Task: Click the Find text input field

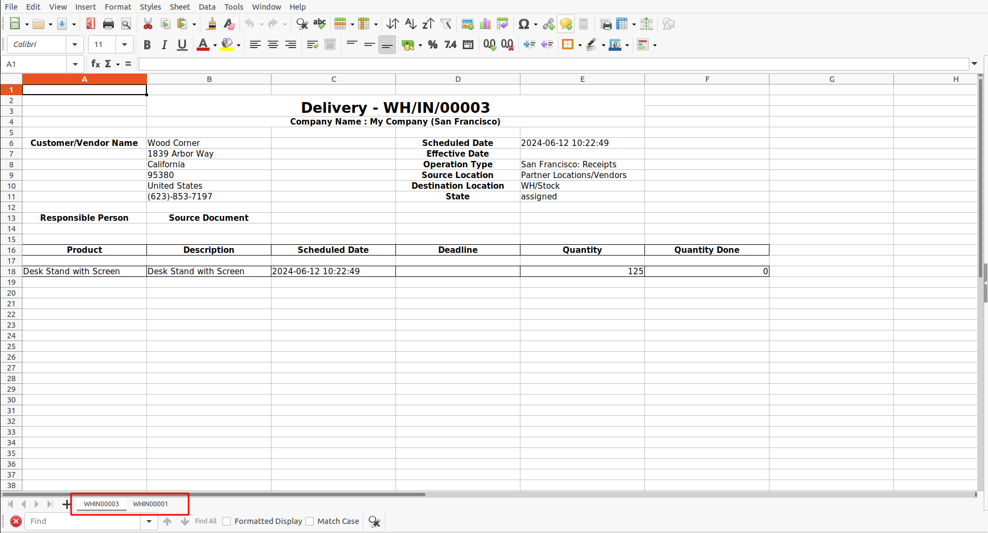Action: point(83,521)
